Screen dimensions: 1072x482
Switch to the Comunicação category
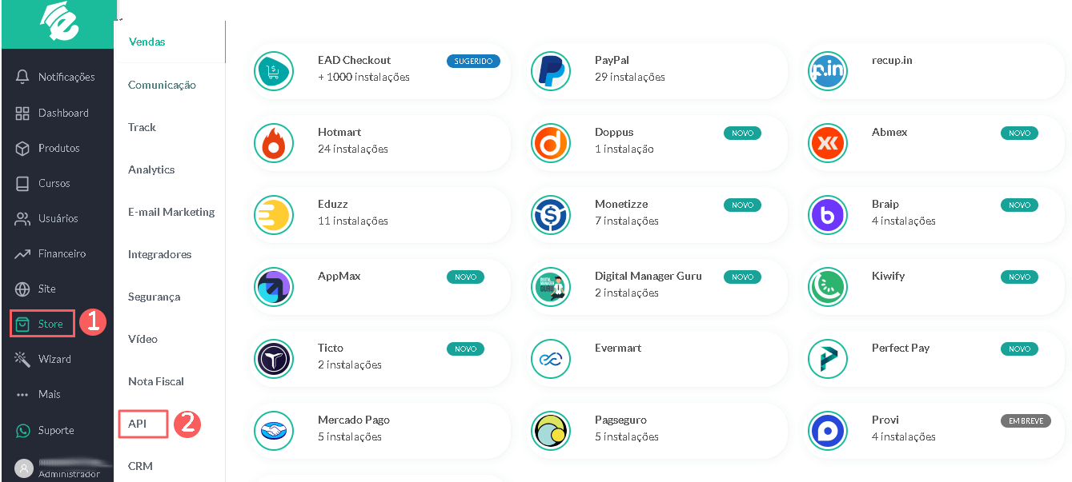click(x=162, y=85)
